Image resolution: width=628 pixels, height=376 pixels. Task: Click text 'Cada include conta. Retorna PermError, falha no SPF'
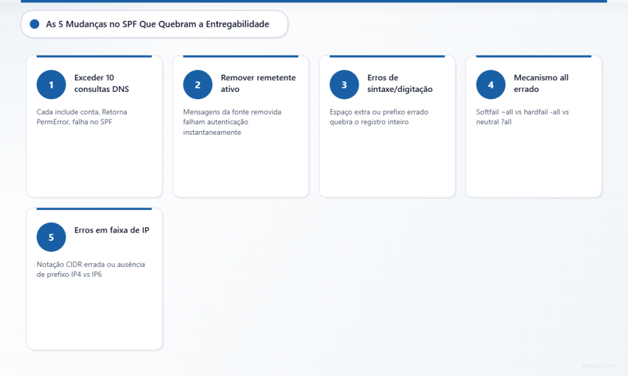tap(82, 117)
